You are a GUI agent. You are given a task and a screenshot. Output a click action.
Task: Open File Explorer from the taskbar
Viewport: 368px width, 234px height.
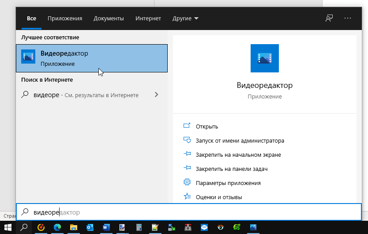click(x=73, y=227)
